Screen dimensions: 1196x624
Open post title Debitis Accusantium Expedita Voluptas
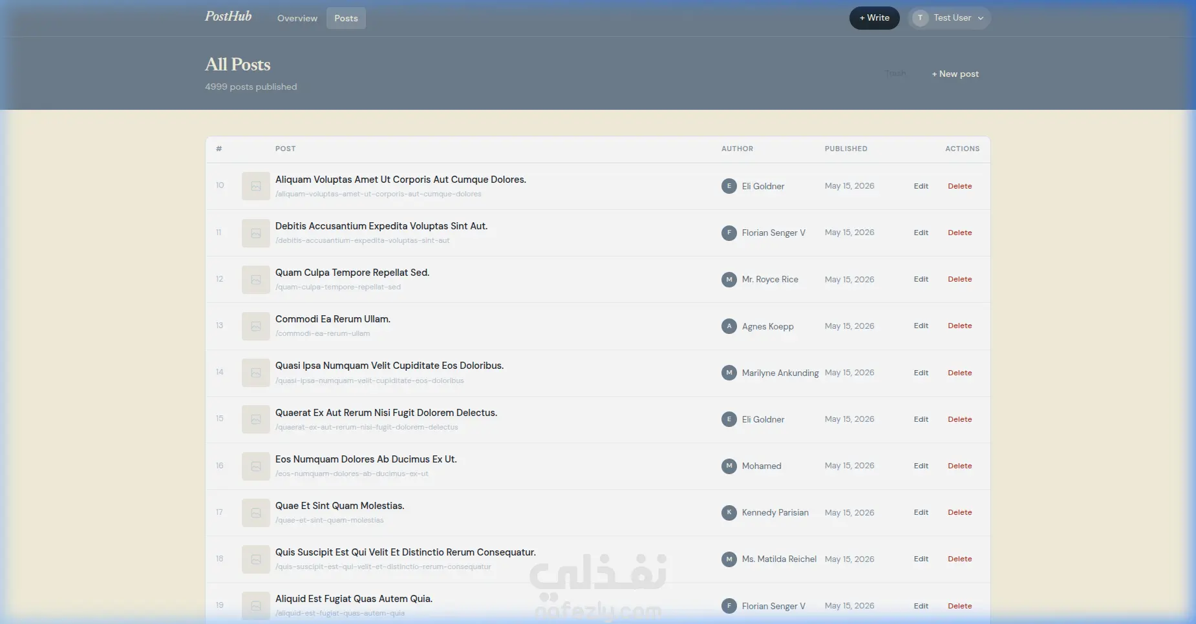[381, 226]
